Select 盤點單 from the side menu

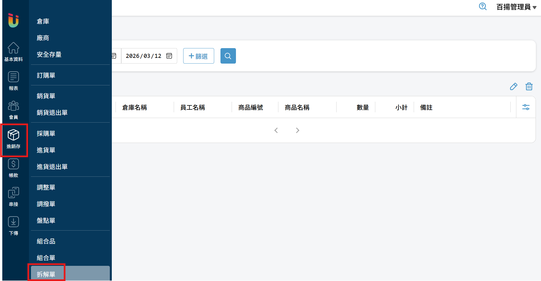[x=46, y=221]
